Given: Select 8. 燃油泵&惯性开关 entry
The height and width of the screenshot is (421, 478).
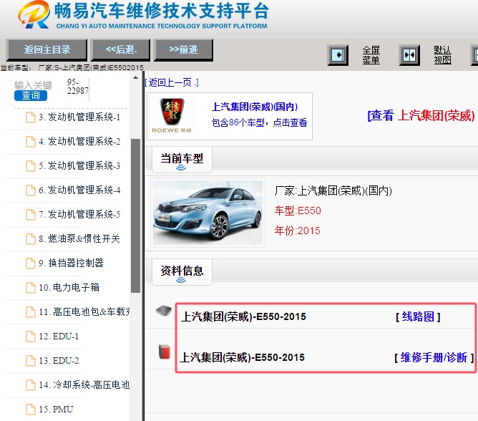Looking at the screenshot, I should [x=79, y=239].
